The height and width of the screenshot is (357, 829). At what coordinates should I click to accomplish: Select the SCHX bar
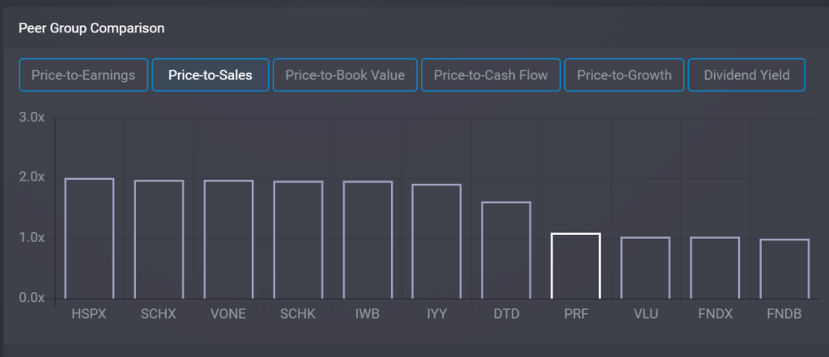159,240
